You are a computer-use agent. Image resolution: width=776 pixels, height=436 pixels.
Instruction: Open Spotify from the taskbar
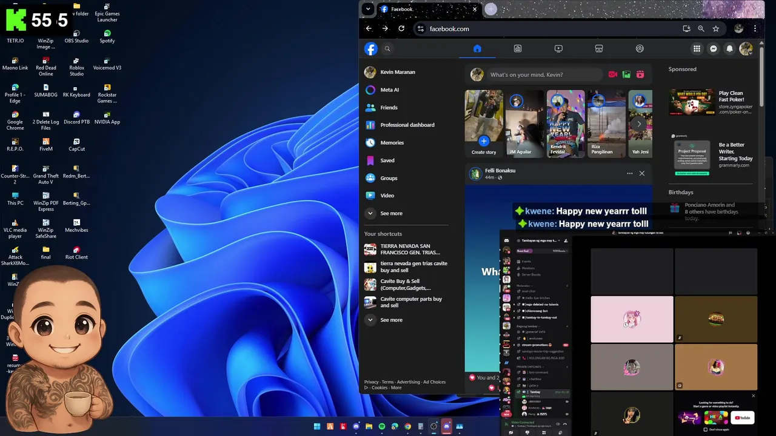coord(382,427)
